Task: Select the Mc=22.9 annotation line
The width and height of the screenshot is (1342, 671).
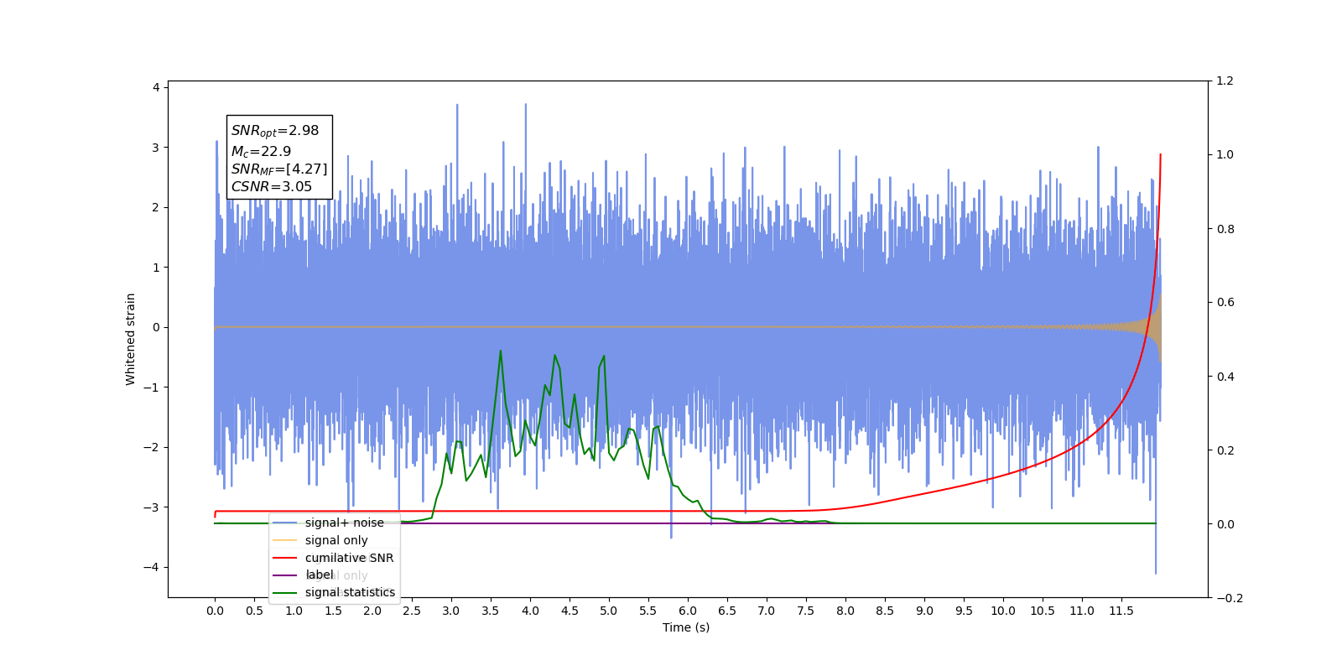Action: (261, 151)
